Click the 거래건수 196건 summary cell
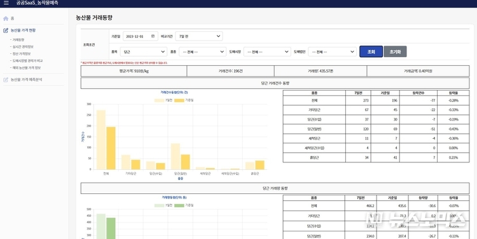The height and width of the screenshot is (239, 477). tap(230, 71)
